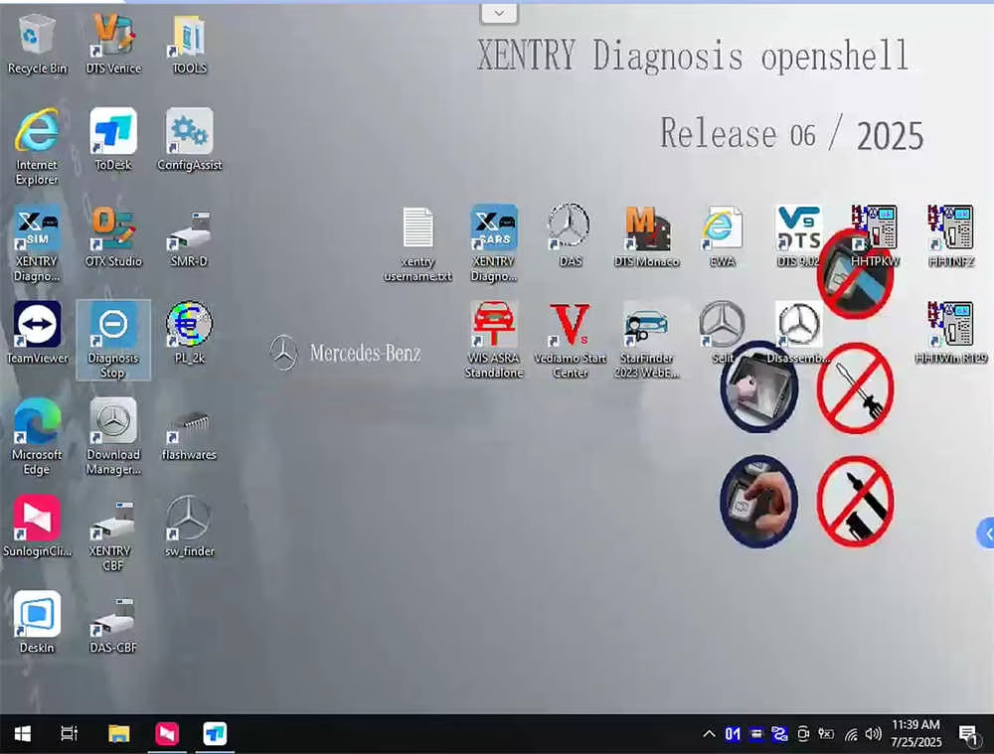Open WIS ASRA Standalone

[x=493, y=327]
